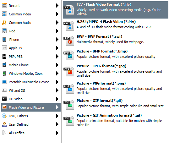
Task: Click the iPod category icon
Action: coord(4,31)
